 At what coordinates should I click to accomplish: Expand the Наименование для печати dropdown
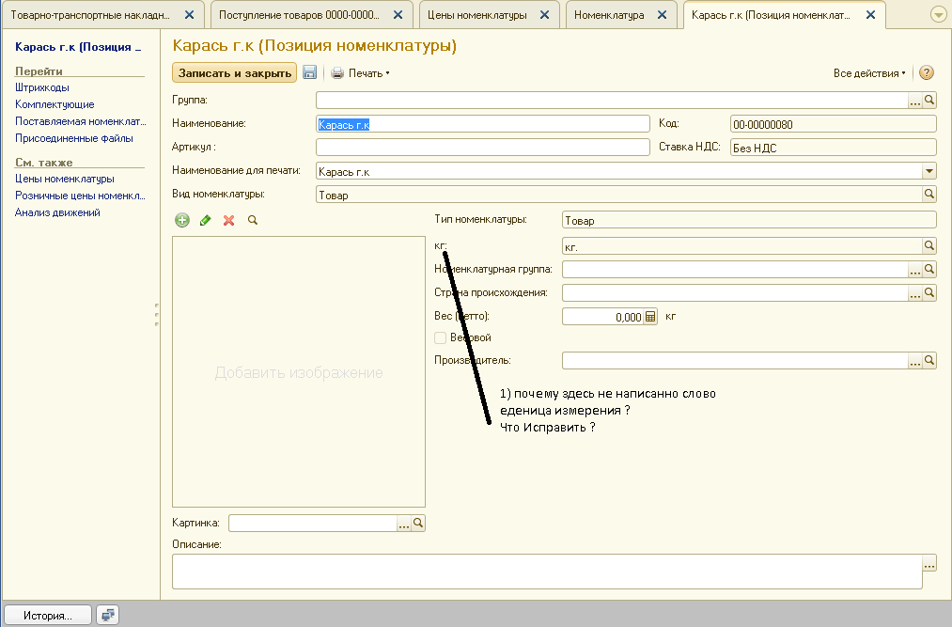[929, 171]
